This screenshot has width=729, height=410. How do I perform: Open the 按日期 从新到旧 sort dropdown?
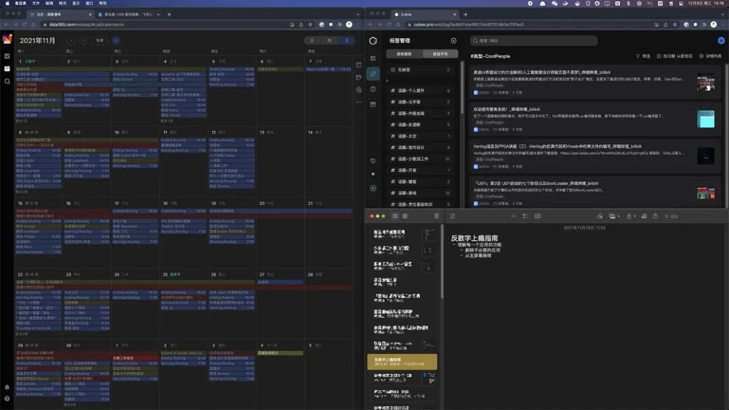pyautogui.click(x=674, y=56)
